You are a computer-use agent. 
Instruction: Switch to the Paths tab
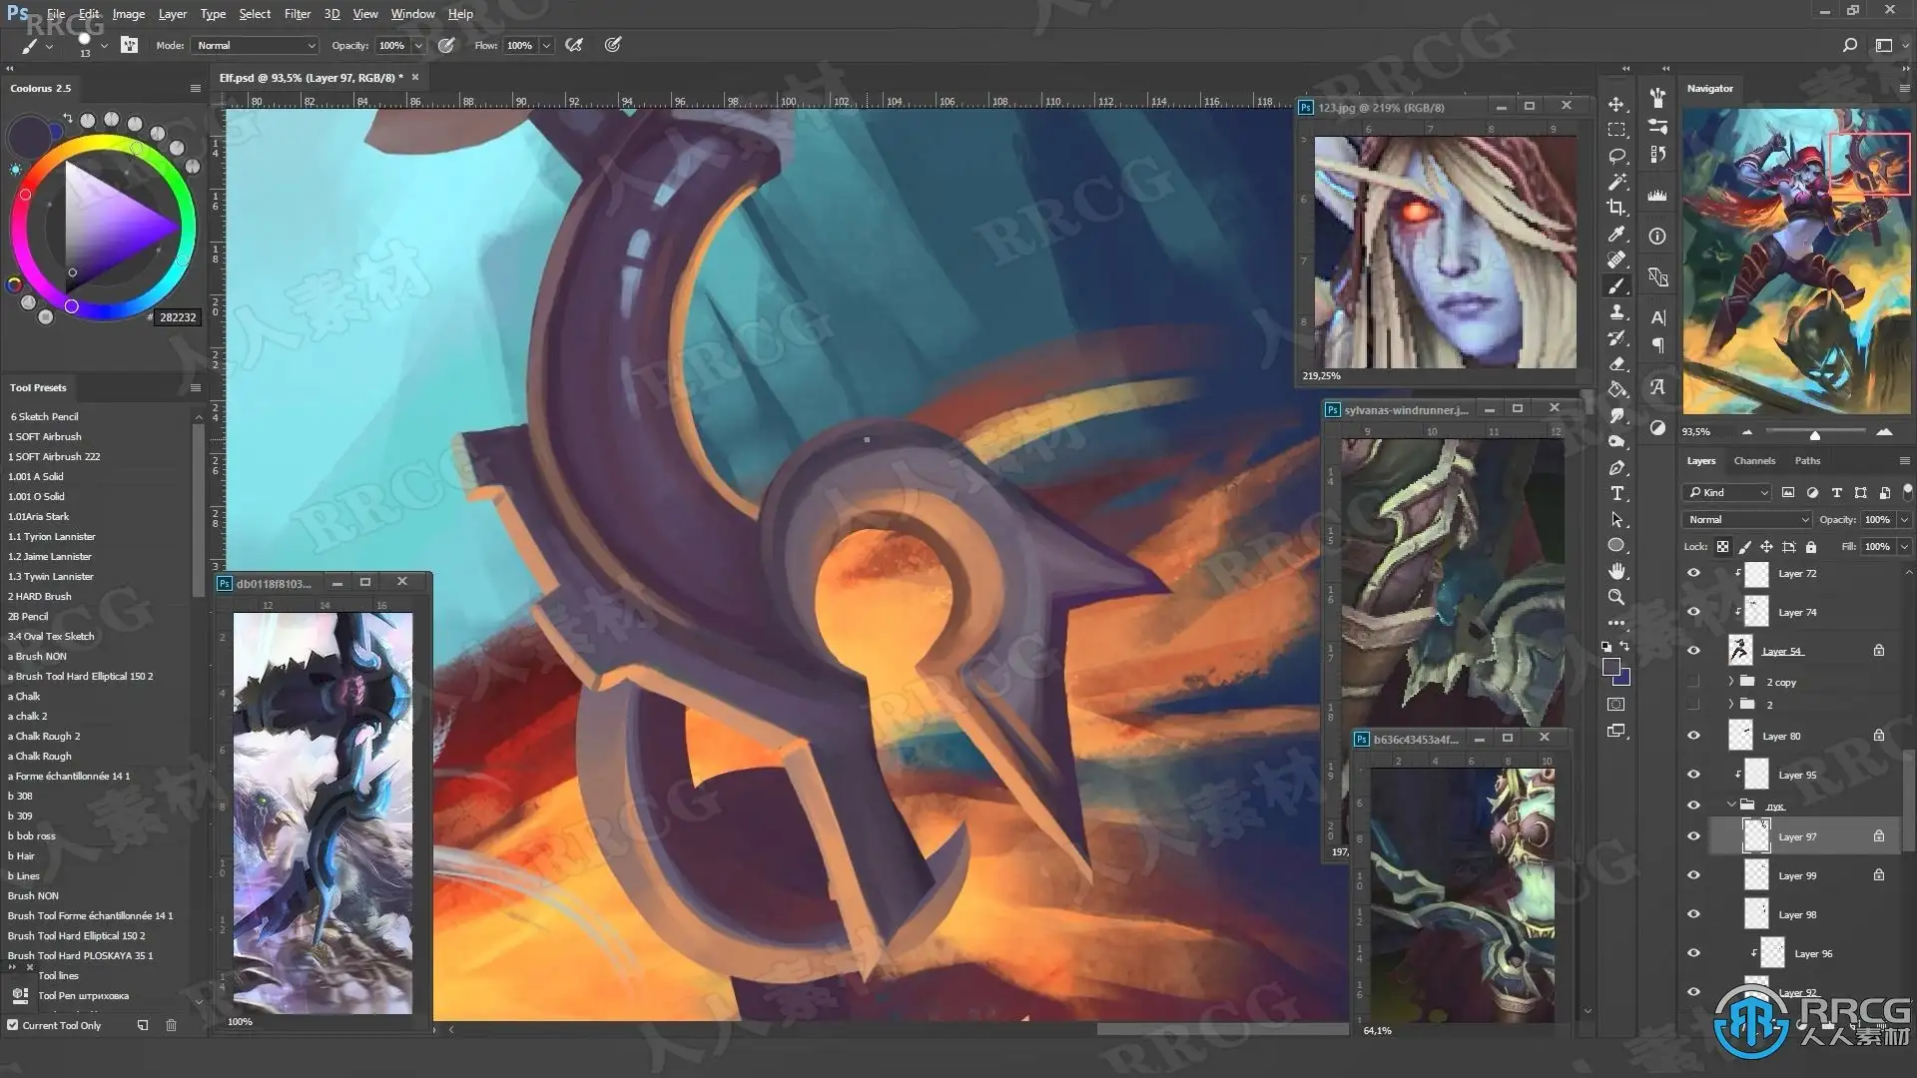pos(1807,461)
